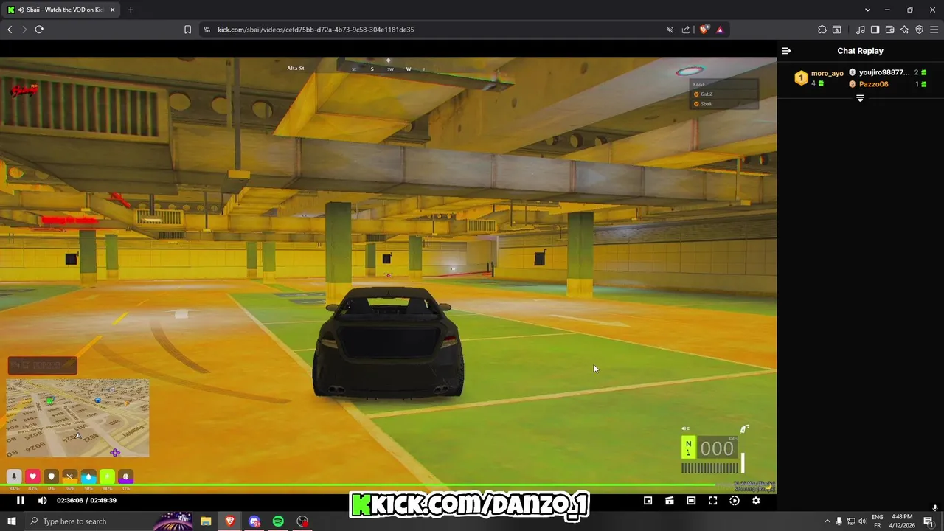This screenshot has height=531, width=944.
Task: Open the media playlist music note icon
Action: 860,29
